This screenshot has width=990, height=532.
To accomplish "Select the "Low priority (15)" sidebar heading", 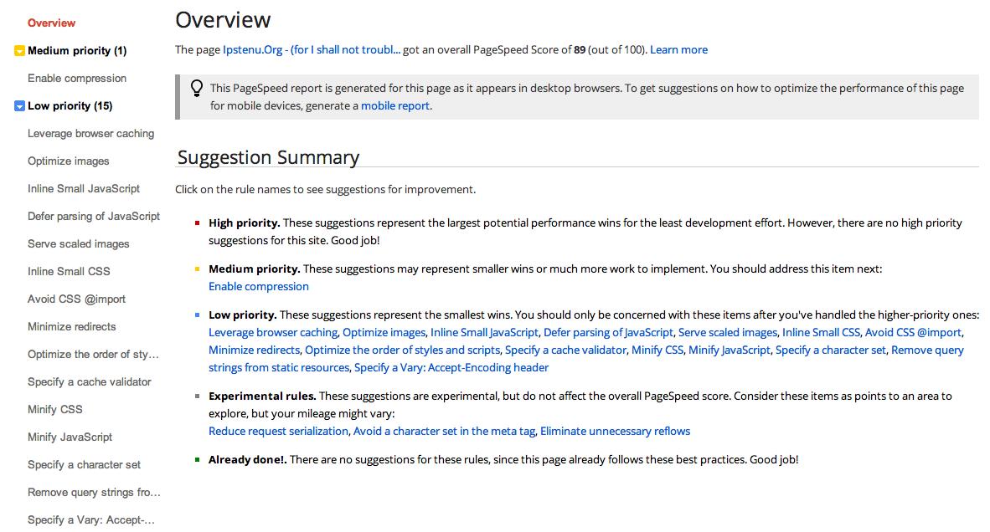I will [x=70, y=106].
